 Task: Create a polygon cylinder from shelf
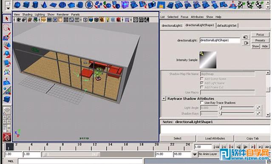coord(35,5)
